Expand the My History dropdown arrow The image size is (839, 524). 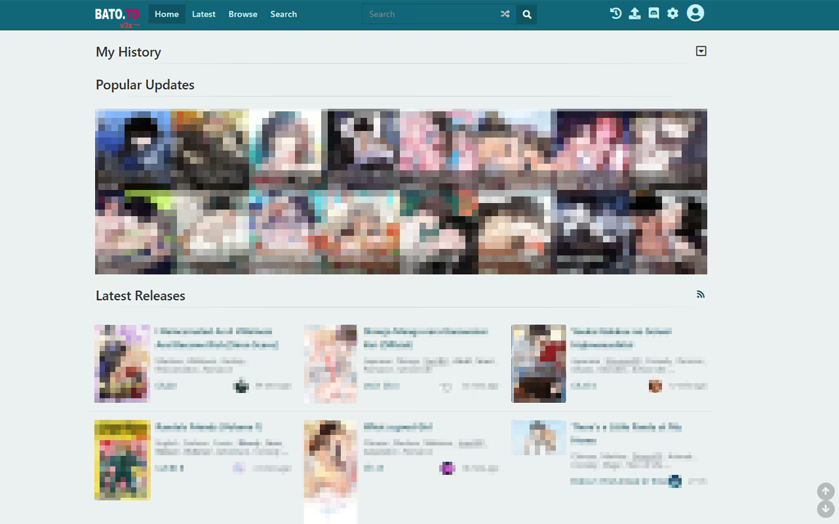click(701, 51)
